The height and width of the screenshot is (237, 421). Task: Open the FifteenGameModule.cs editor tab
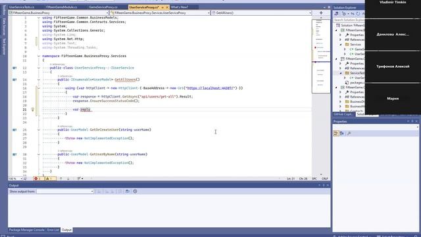(x=61, y=7)
